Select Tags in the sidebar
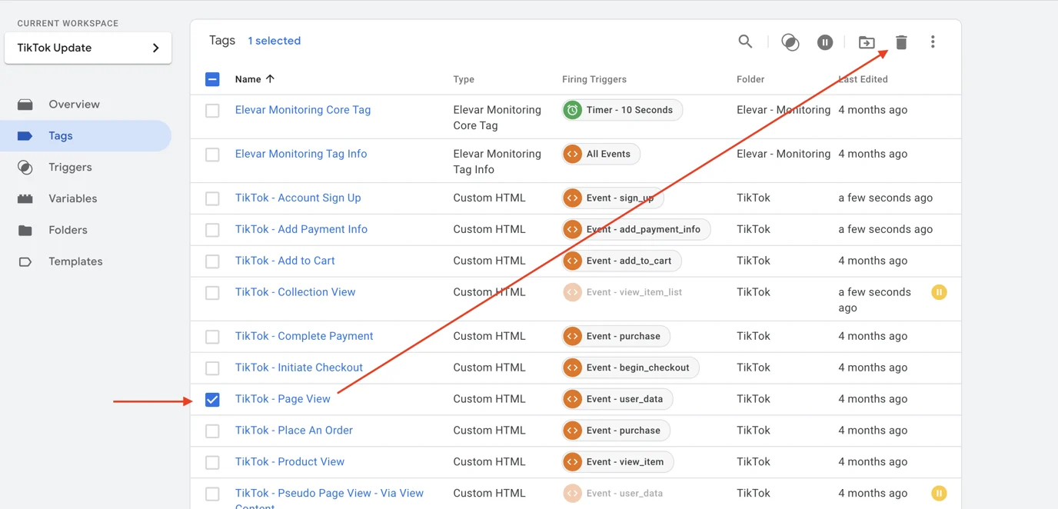Screen dimensions: 1058x509 click(x=85, y=136)
